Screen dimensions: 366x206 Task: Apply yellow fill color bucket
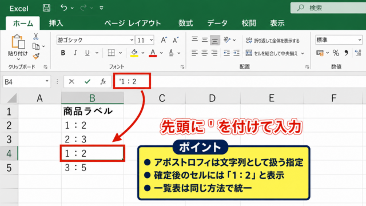[134, 53]
